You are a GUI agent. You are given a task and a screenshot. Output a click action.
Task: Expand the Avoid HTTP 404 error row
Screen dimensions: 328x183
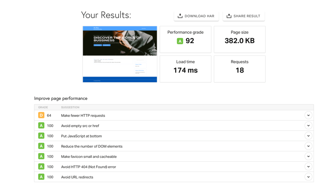click(308, 167)
